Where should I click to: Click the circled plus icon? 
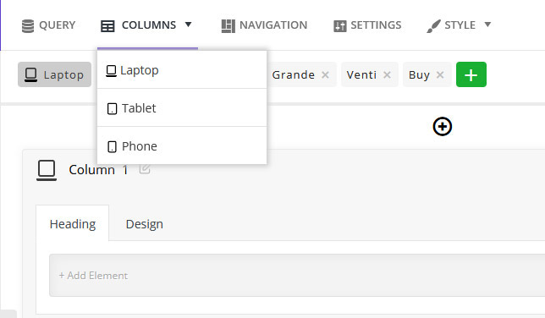coord(443,127)
